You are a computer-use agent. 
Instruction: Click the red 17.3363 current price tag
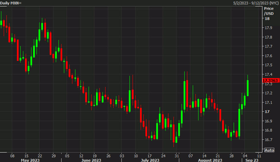point(270,80)
